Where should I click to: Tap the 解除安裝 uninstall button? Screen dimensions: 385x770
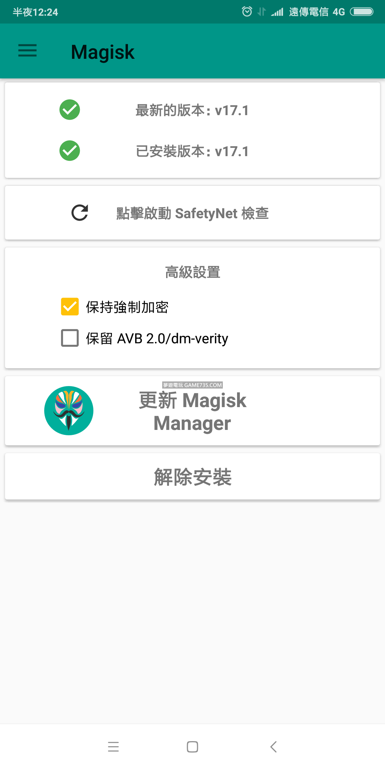[192, 477]
